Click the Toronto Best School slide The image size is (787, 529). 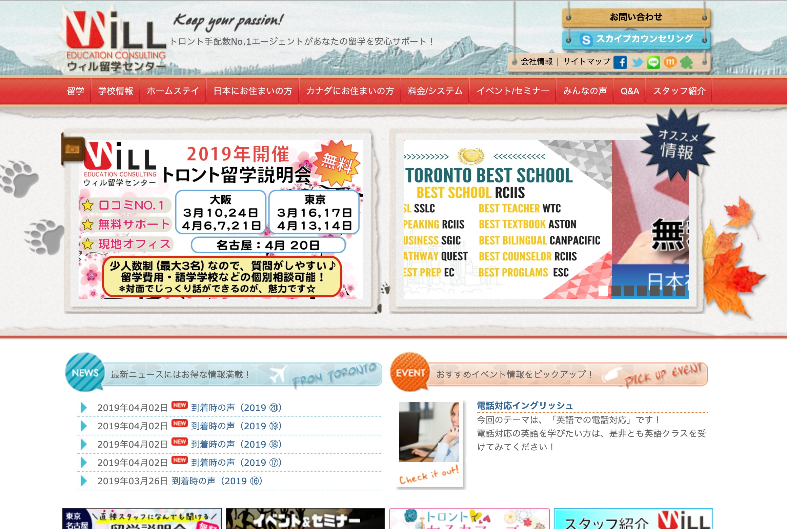pyautogui.click(x=508, y=219)
